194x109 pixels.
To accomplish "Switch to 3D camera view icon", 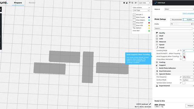I will click(124, 3).
